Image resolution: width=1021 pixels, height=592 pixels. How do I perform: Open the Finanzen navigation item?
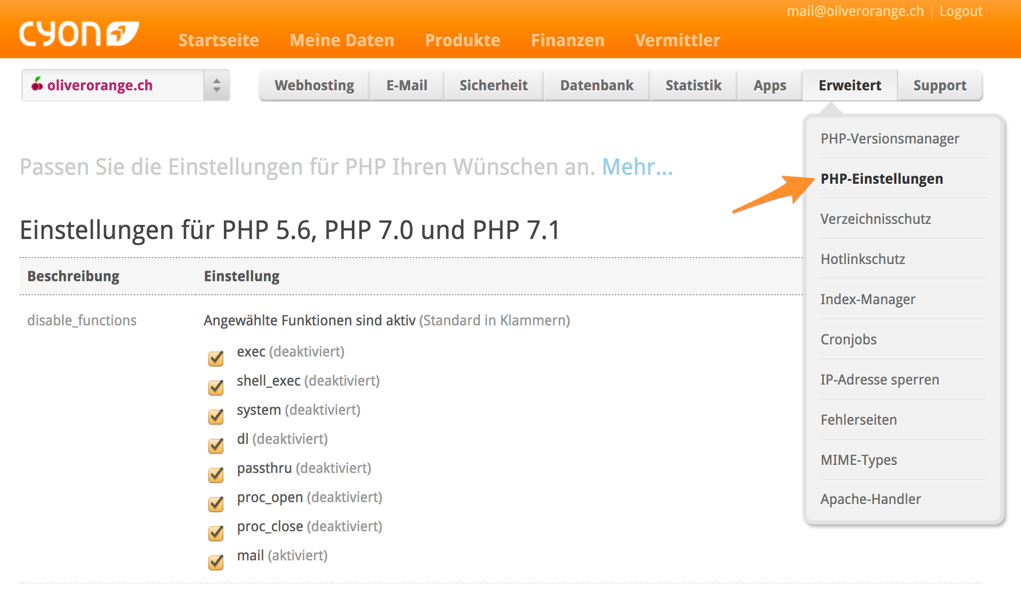point(567,40)
